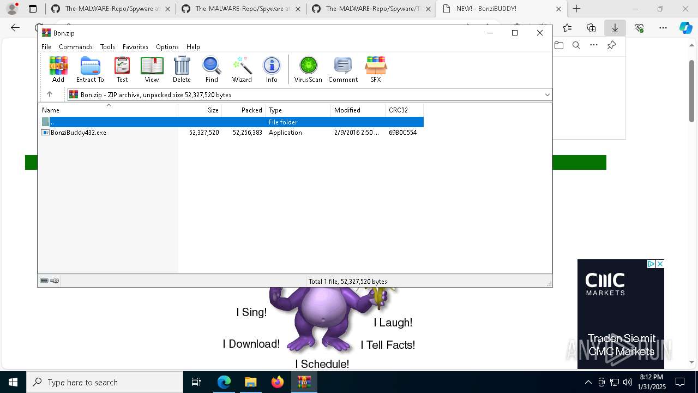Sort files by Name column
This screenshot has width=698, height=393.
coord(108,110)
